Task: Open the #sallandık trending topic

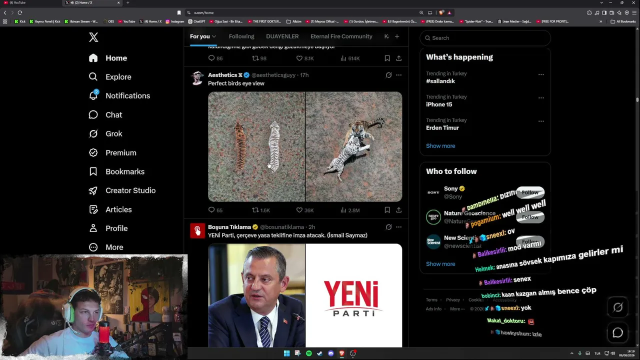Action: click(x=440, y=81)
